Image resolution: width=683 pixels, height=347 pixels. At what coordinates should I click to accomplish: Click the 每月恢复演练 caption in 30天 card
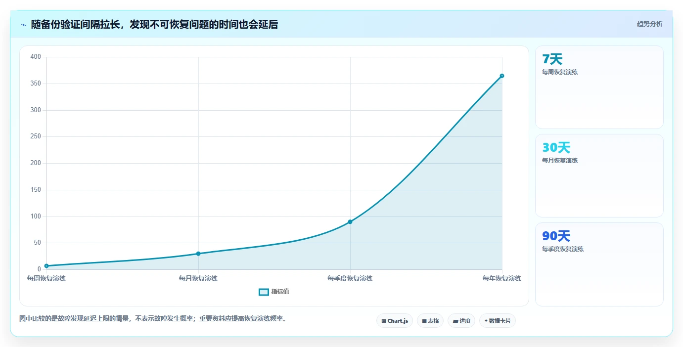[560, 160]
